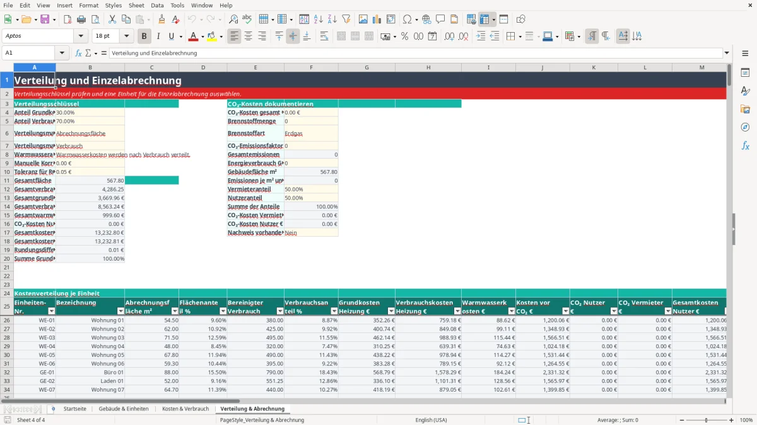
Task: Click the Sort Descending icon
Action: (x=332, y=20)
